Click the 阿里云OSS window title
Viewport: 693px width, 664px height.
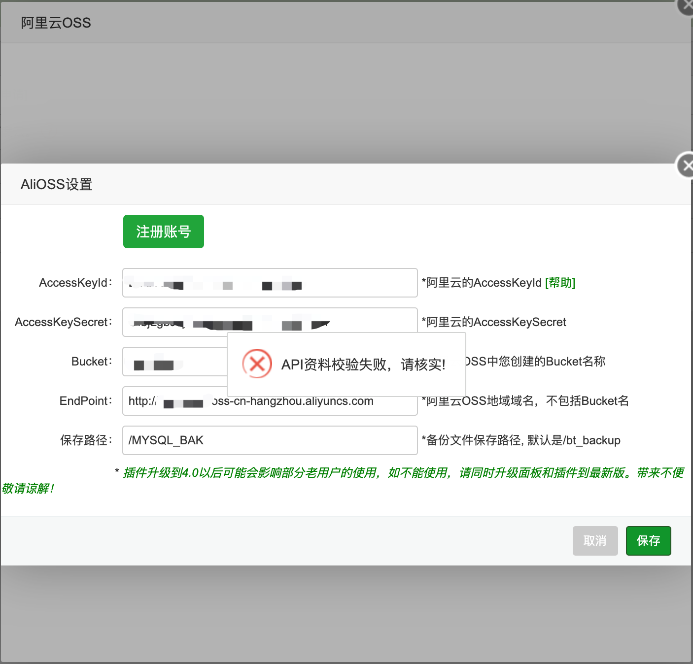(x=56, y=23)
